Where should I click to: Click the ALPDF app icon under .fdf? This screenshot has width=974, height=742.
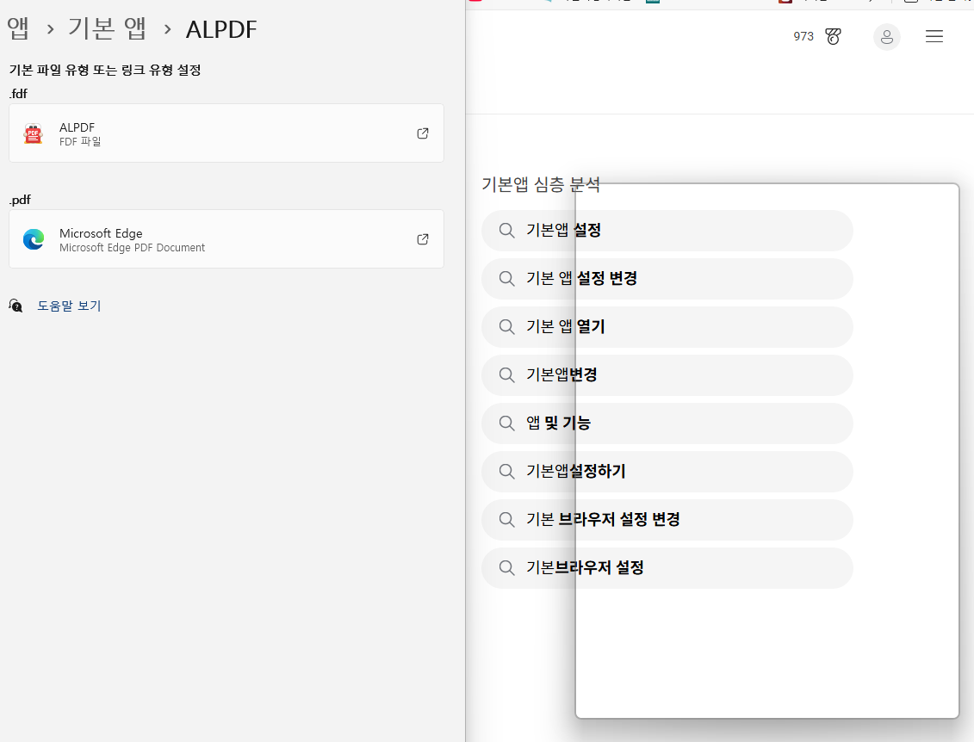pyautogui.click(x=33, y=133)
